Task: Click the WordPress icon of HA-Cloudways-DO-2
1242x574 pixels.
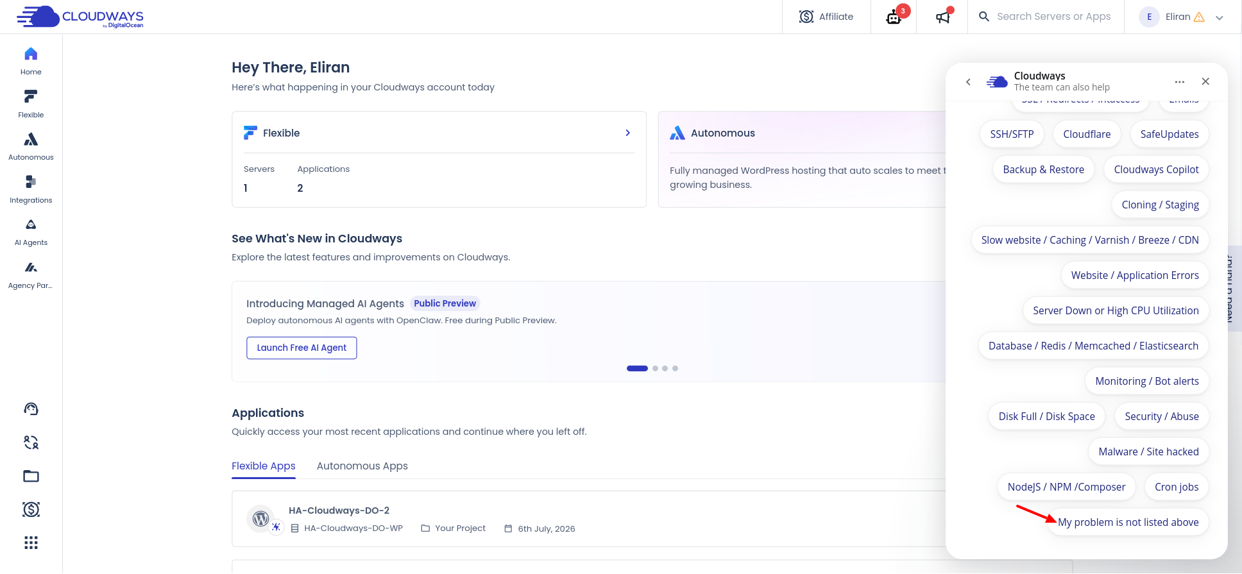Action: (x=260, y=518)
